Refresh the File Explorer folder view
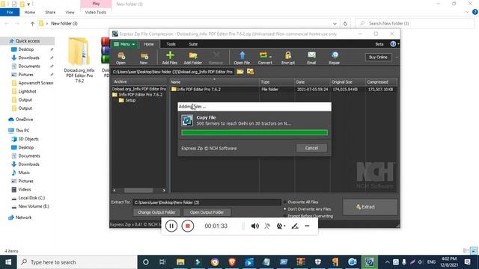Viewport: 479px width, 269px height. (x=345, y=23)
